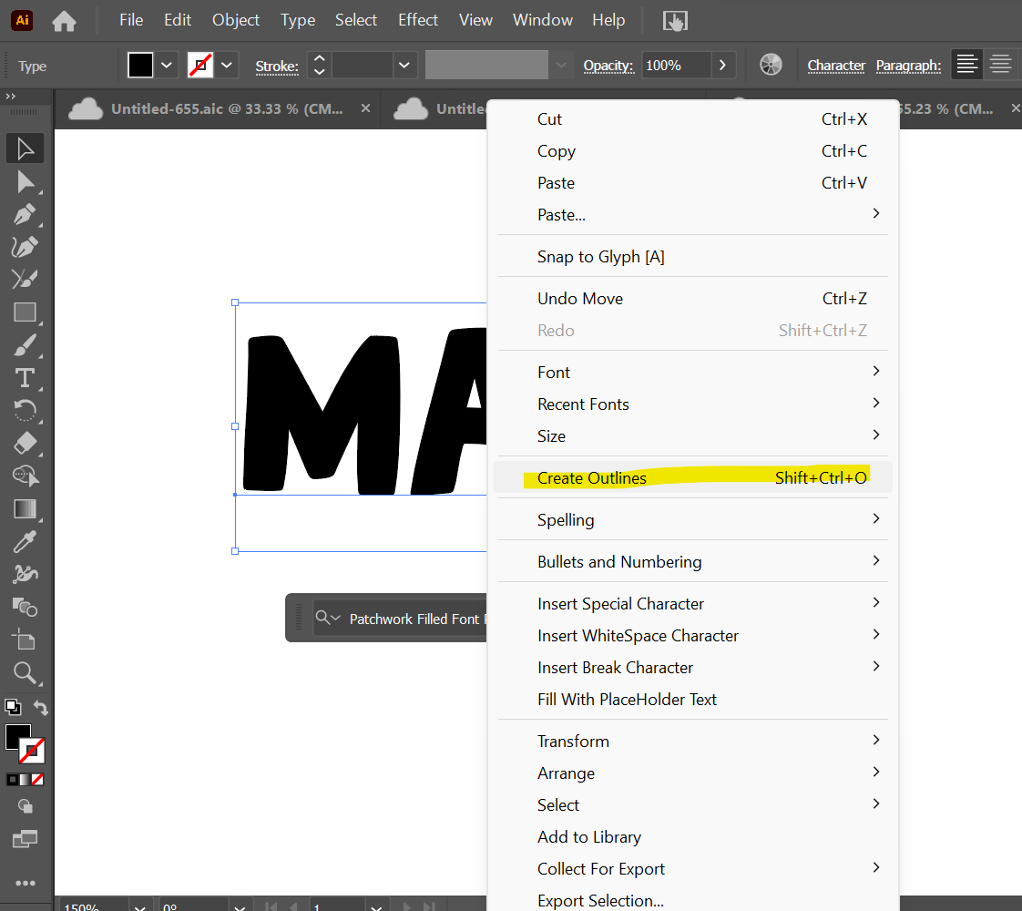Pick the Eyedropper tool

click(25, 542)
